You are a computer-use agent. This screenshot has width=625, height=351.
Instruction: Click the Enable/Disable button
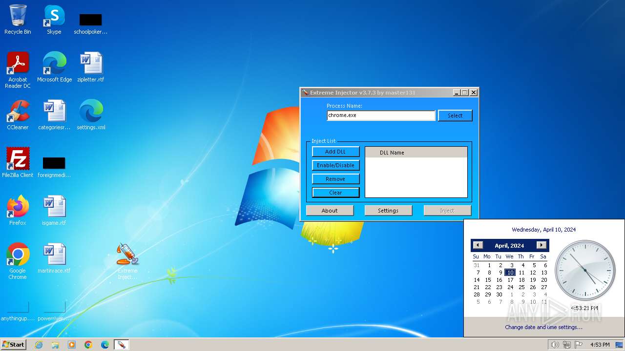point(335,165)
